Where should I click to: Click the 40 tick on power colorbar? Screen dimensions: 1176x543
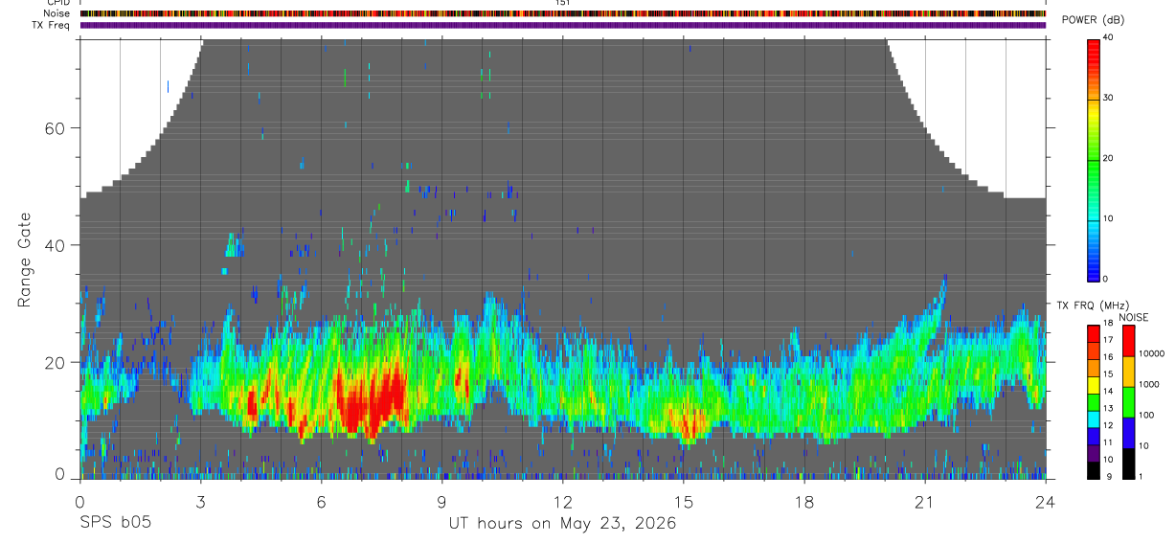tap(1108, 38)
